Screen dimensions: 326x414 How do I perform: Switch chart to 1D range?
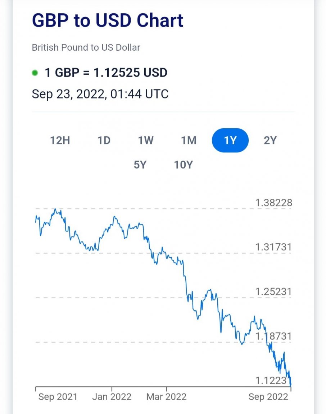104,140
